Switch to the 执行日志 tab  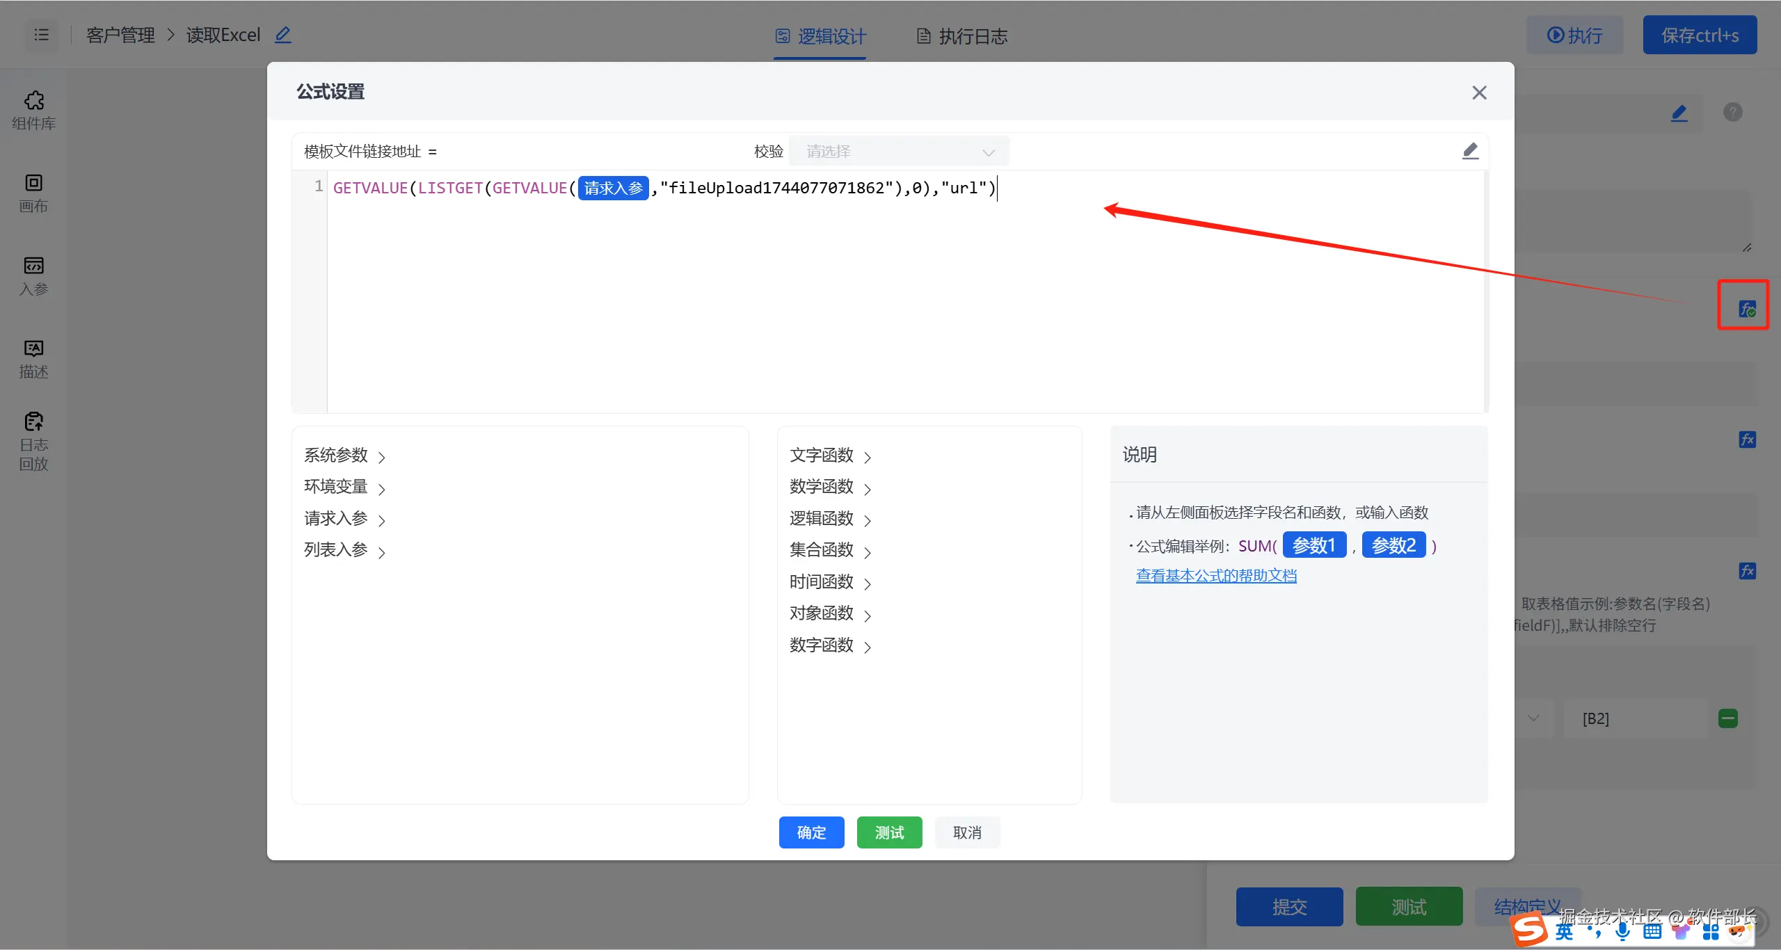click(x=961, y=36)
